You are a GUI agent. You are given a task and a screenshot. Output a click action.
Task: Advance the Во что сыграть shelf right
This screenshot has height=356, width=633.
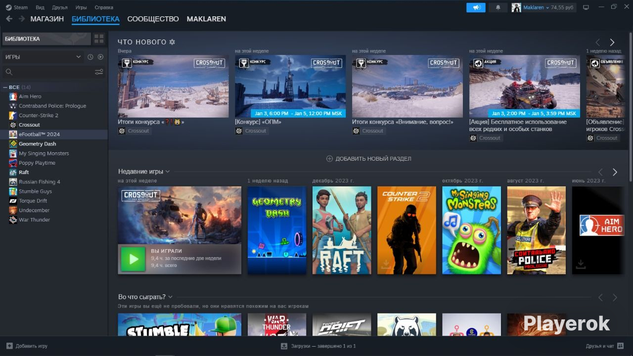pos(615,298)
